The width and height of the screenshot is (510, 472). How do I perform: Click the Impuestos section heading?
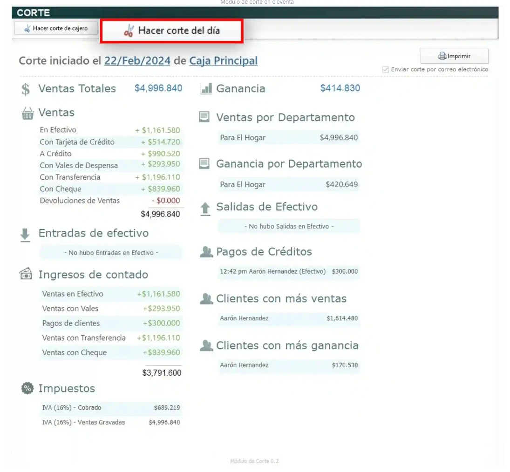[67, 389]
